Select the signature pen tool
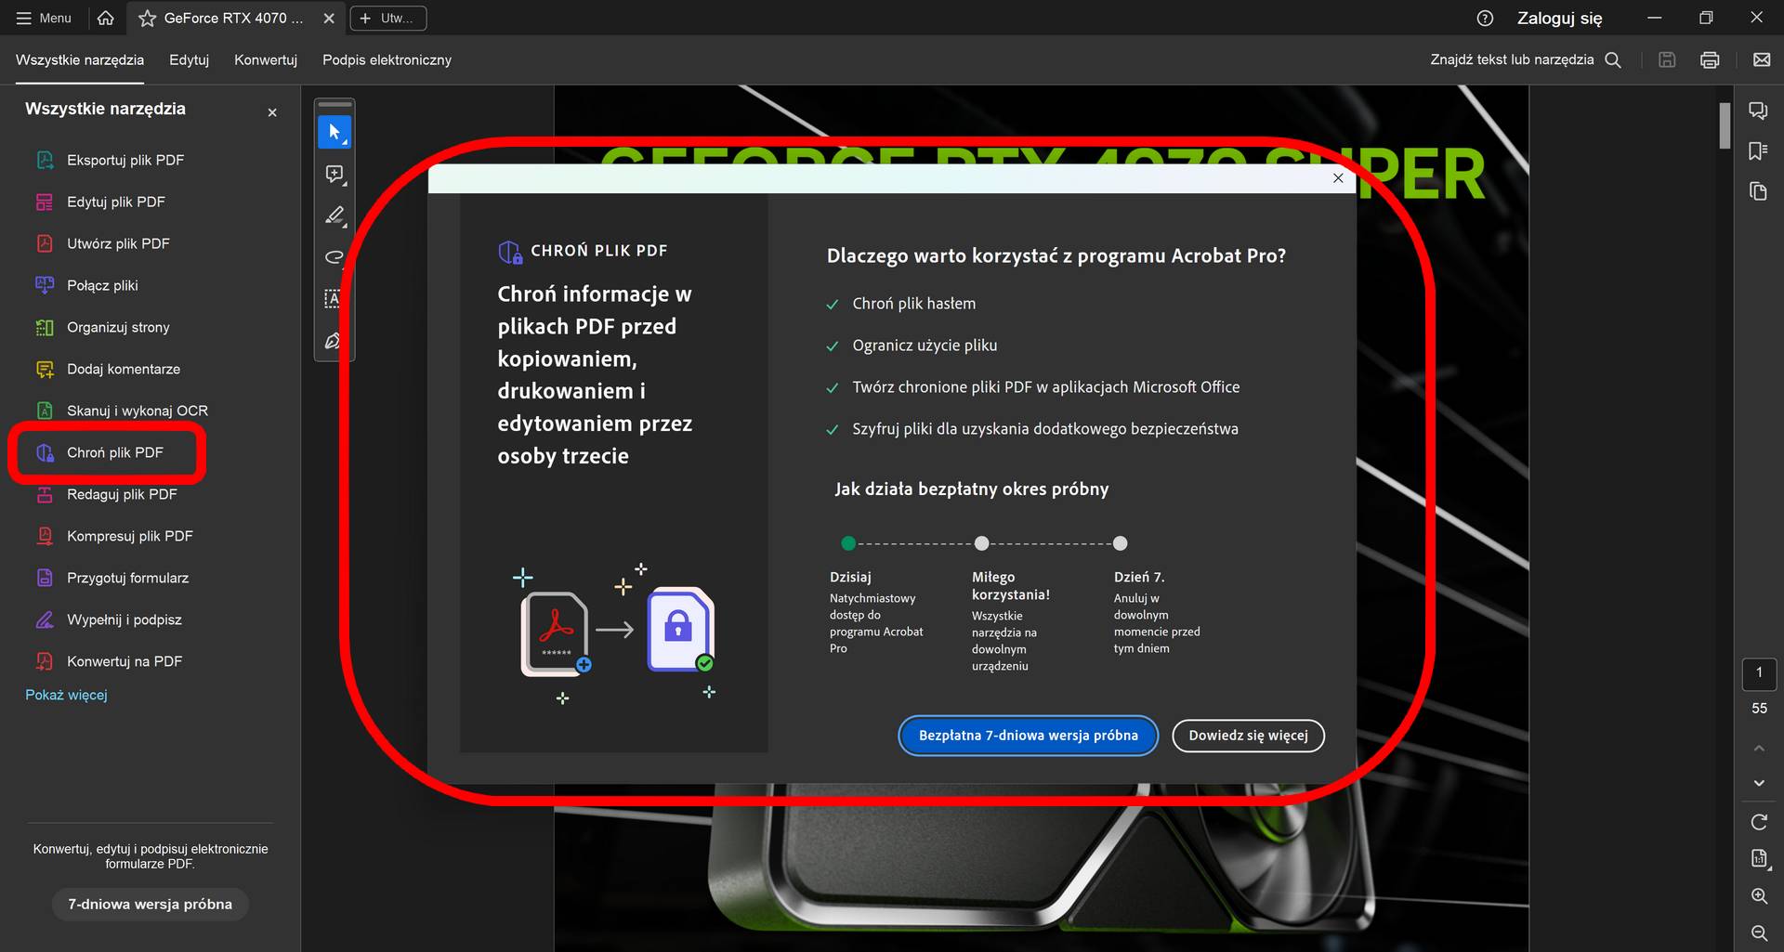The image size is (1784, 952). tap(333, 341)
